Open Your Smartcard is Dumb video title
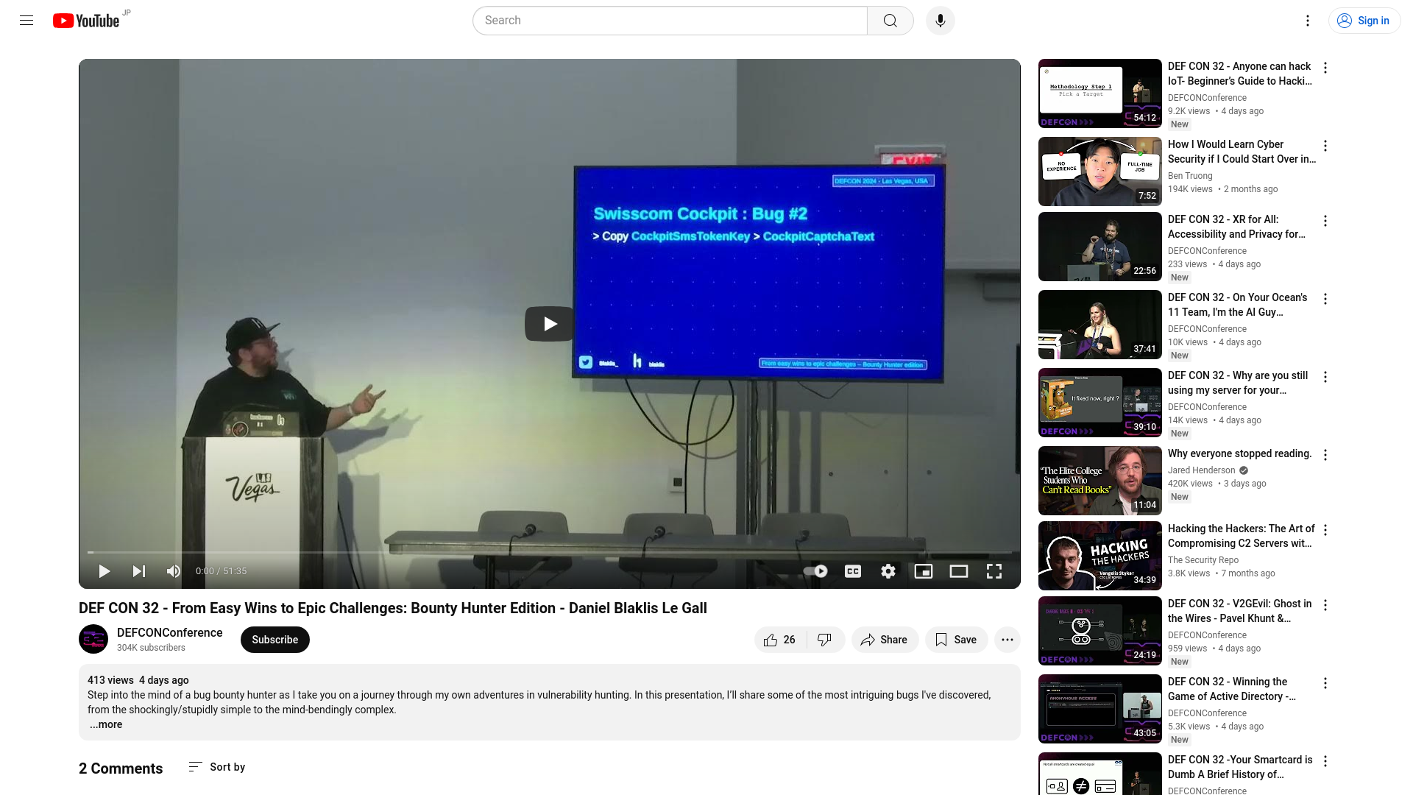The image size is (1413, 795). (1240, 767)
